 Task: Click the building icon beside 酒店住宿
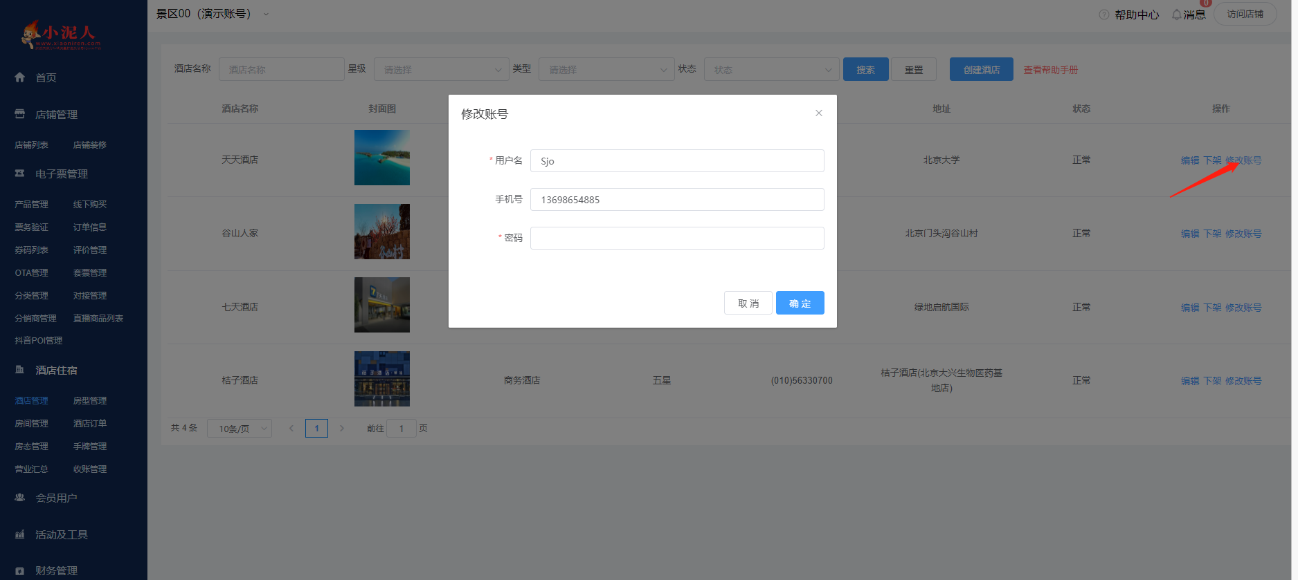coord(20,370)
